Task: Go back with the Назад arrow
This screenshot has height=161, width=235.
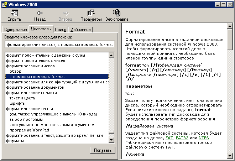Action: [x=40, y=15]
